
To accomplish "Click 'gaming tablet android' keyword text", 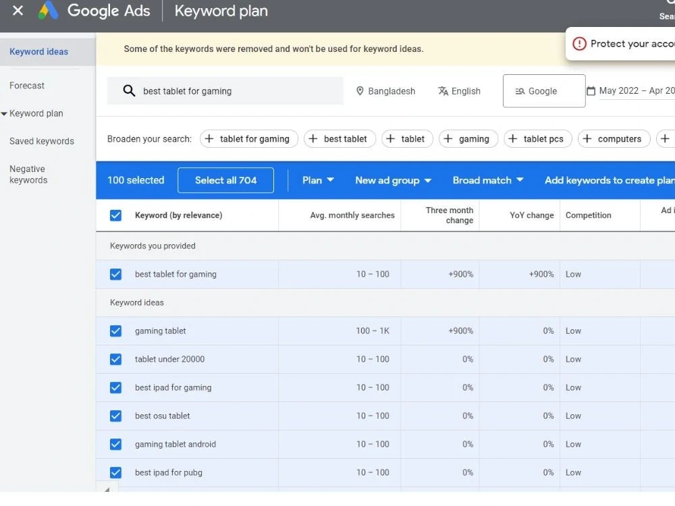I will [175, 444].
